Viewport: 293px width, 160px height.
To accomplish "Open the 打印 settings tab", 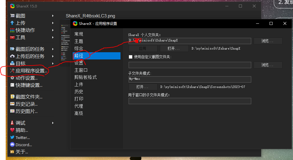I will (96, 99).
